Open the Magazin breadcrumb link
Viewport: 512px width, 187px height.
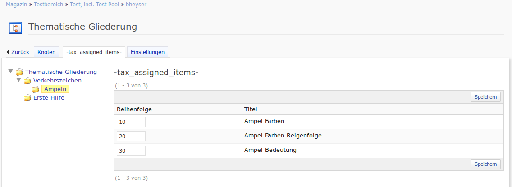pos(17,5)
